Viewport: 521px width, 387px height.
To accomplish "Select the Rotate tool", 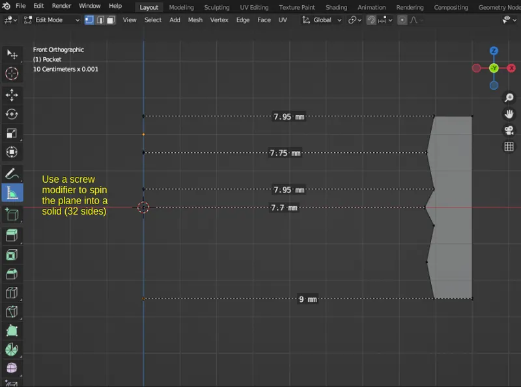I will click(12, 114).
